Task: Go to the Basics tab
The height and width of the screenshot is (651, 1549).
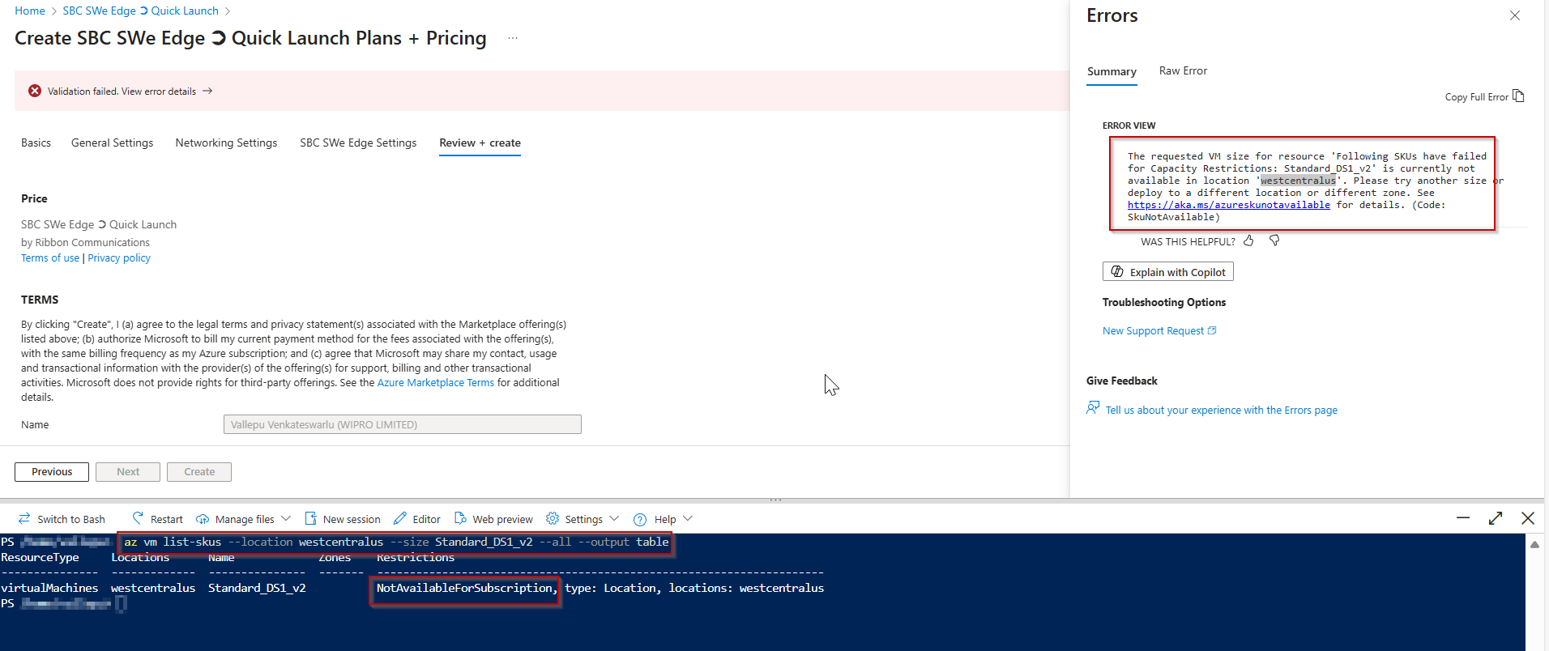Action: (x=36, y=143)
